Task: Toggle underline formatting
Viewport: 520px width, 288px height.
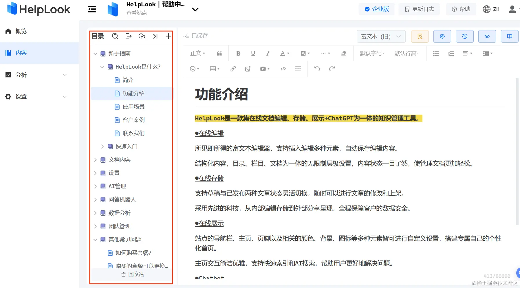Action: click(253, 53)
